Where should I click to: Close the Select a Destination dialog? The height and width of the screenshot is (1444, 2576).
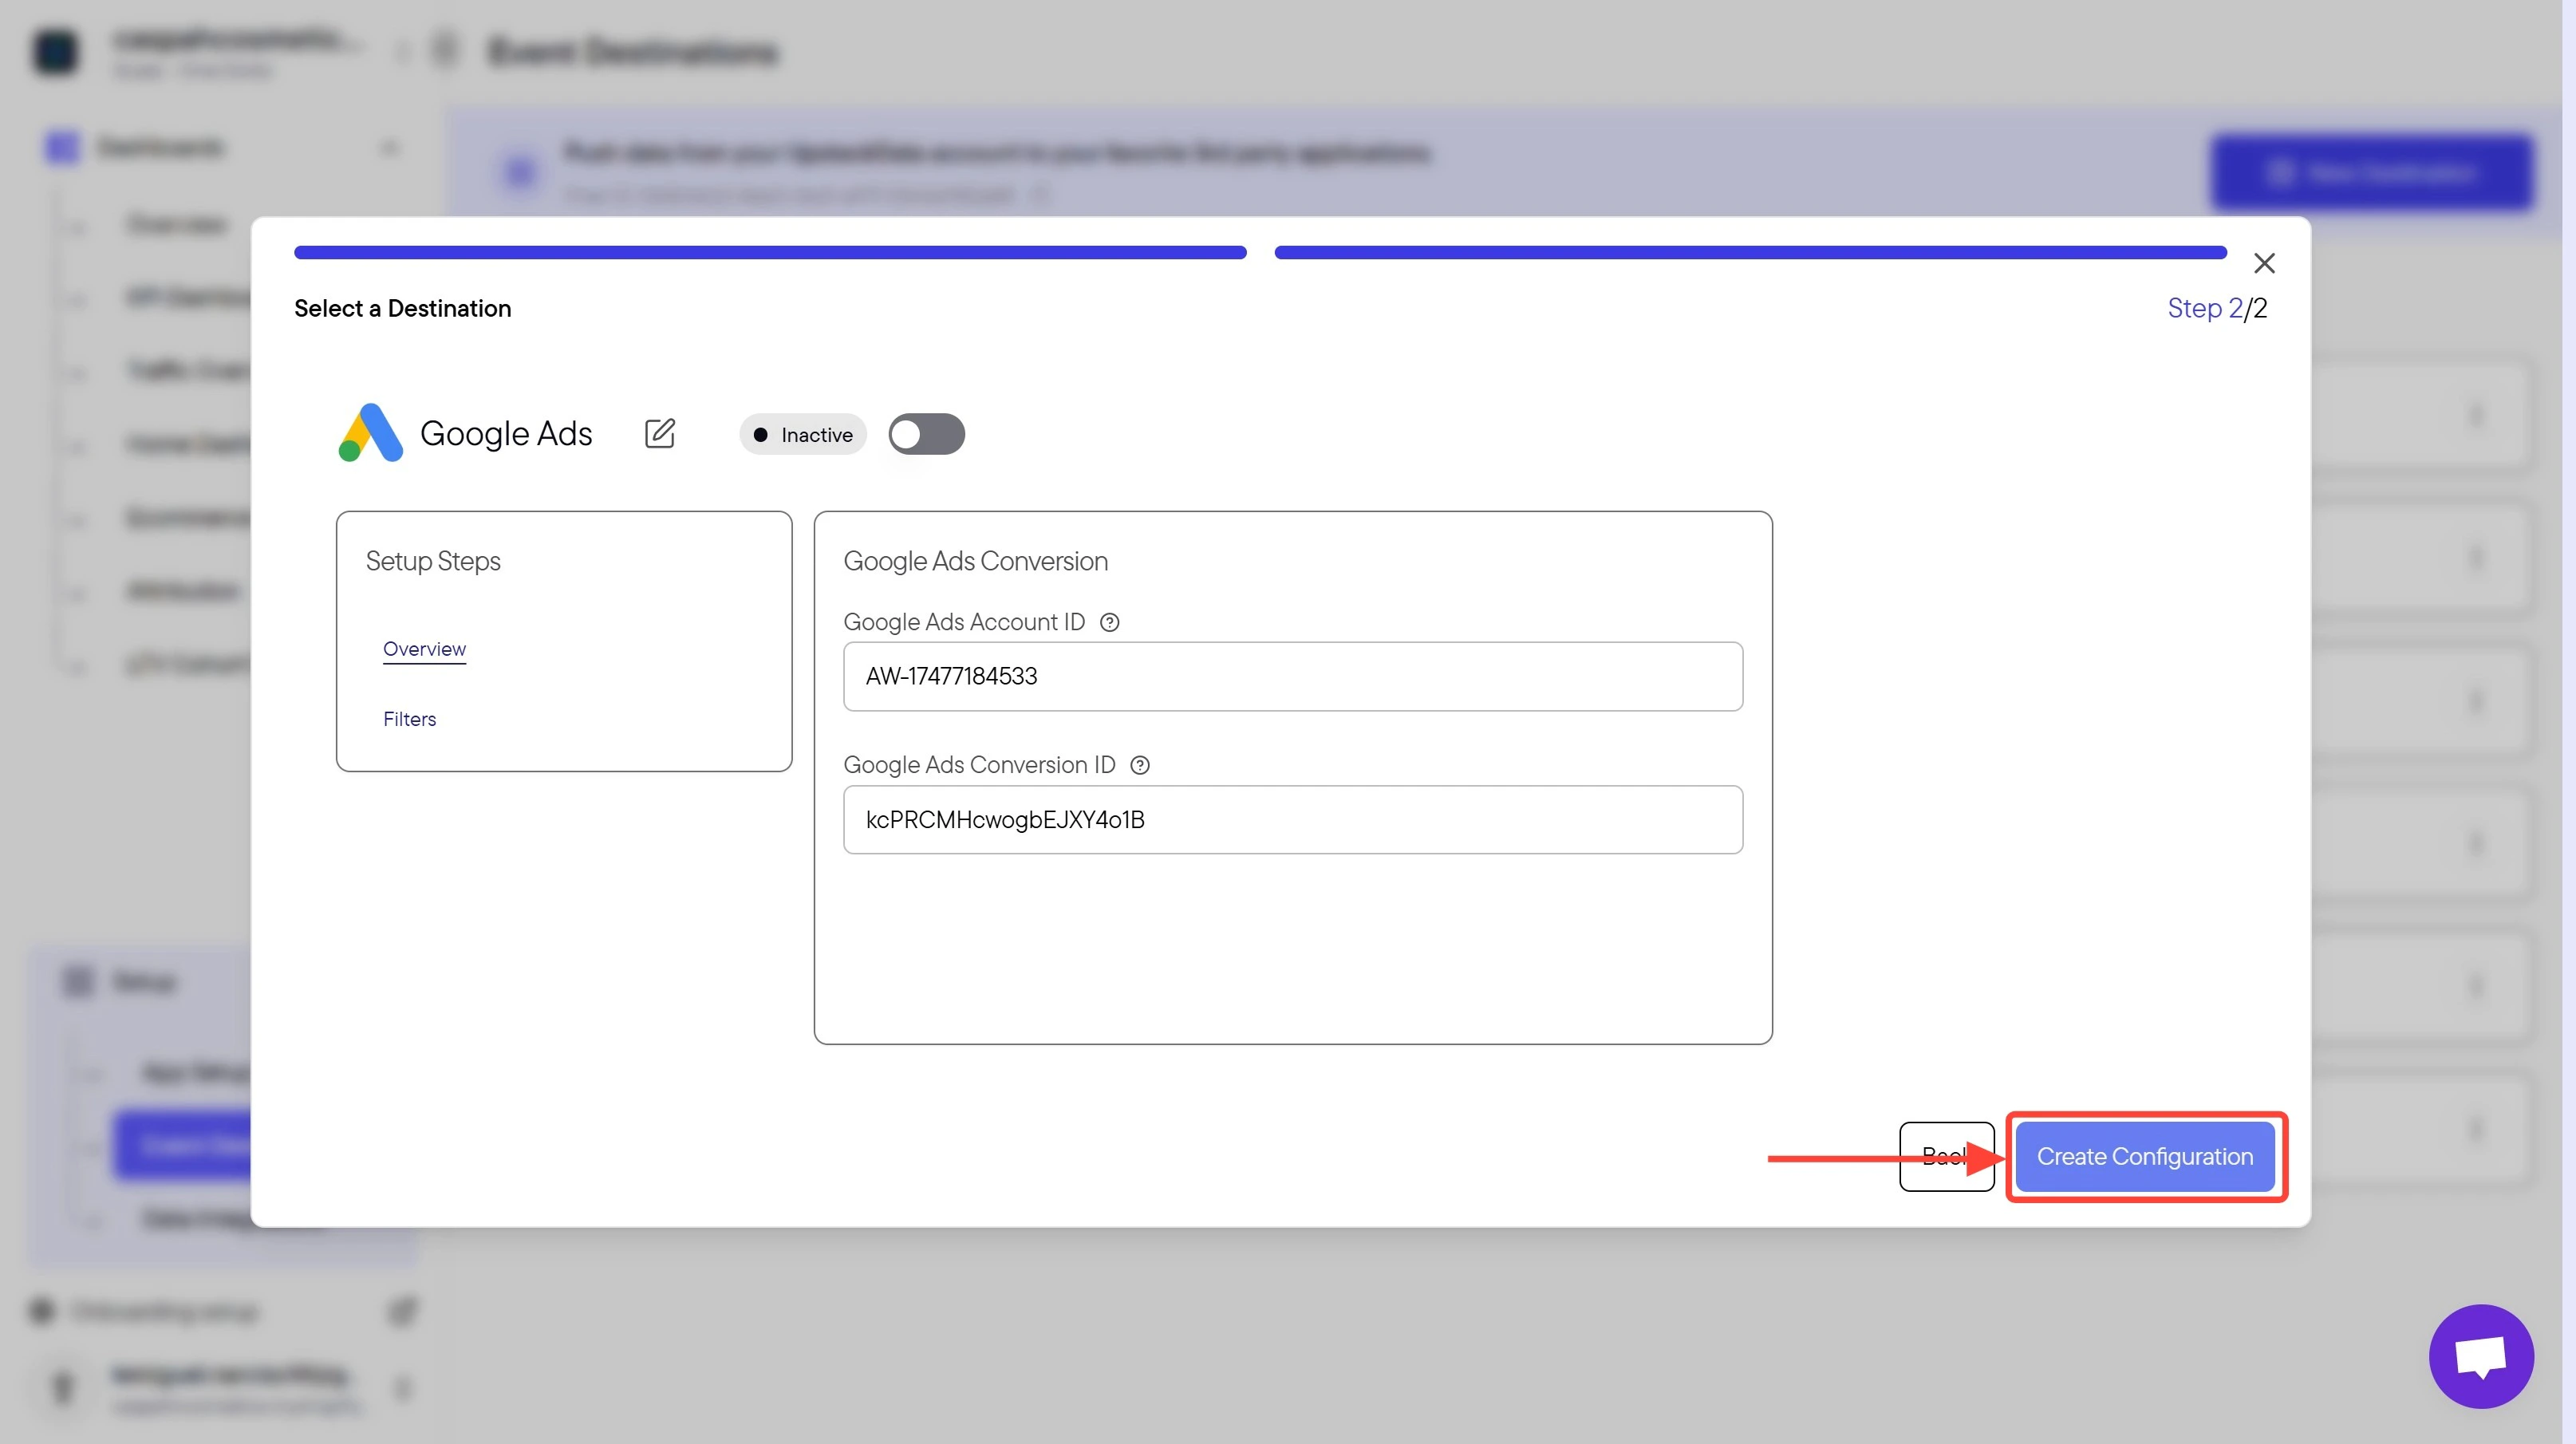(2264, 263)
